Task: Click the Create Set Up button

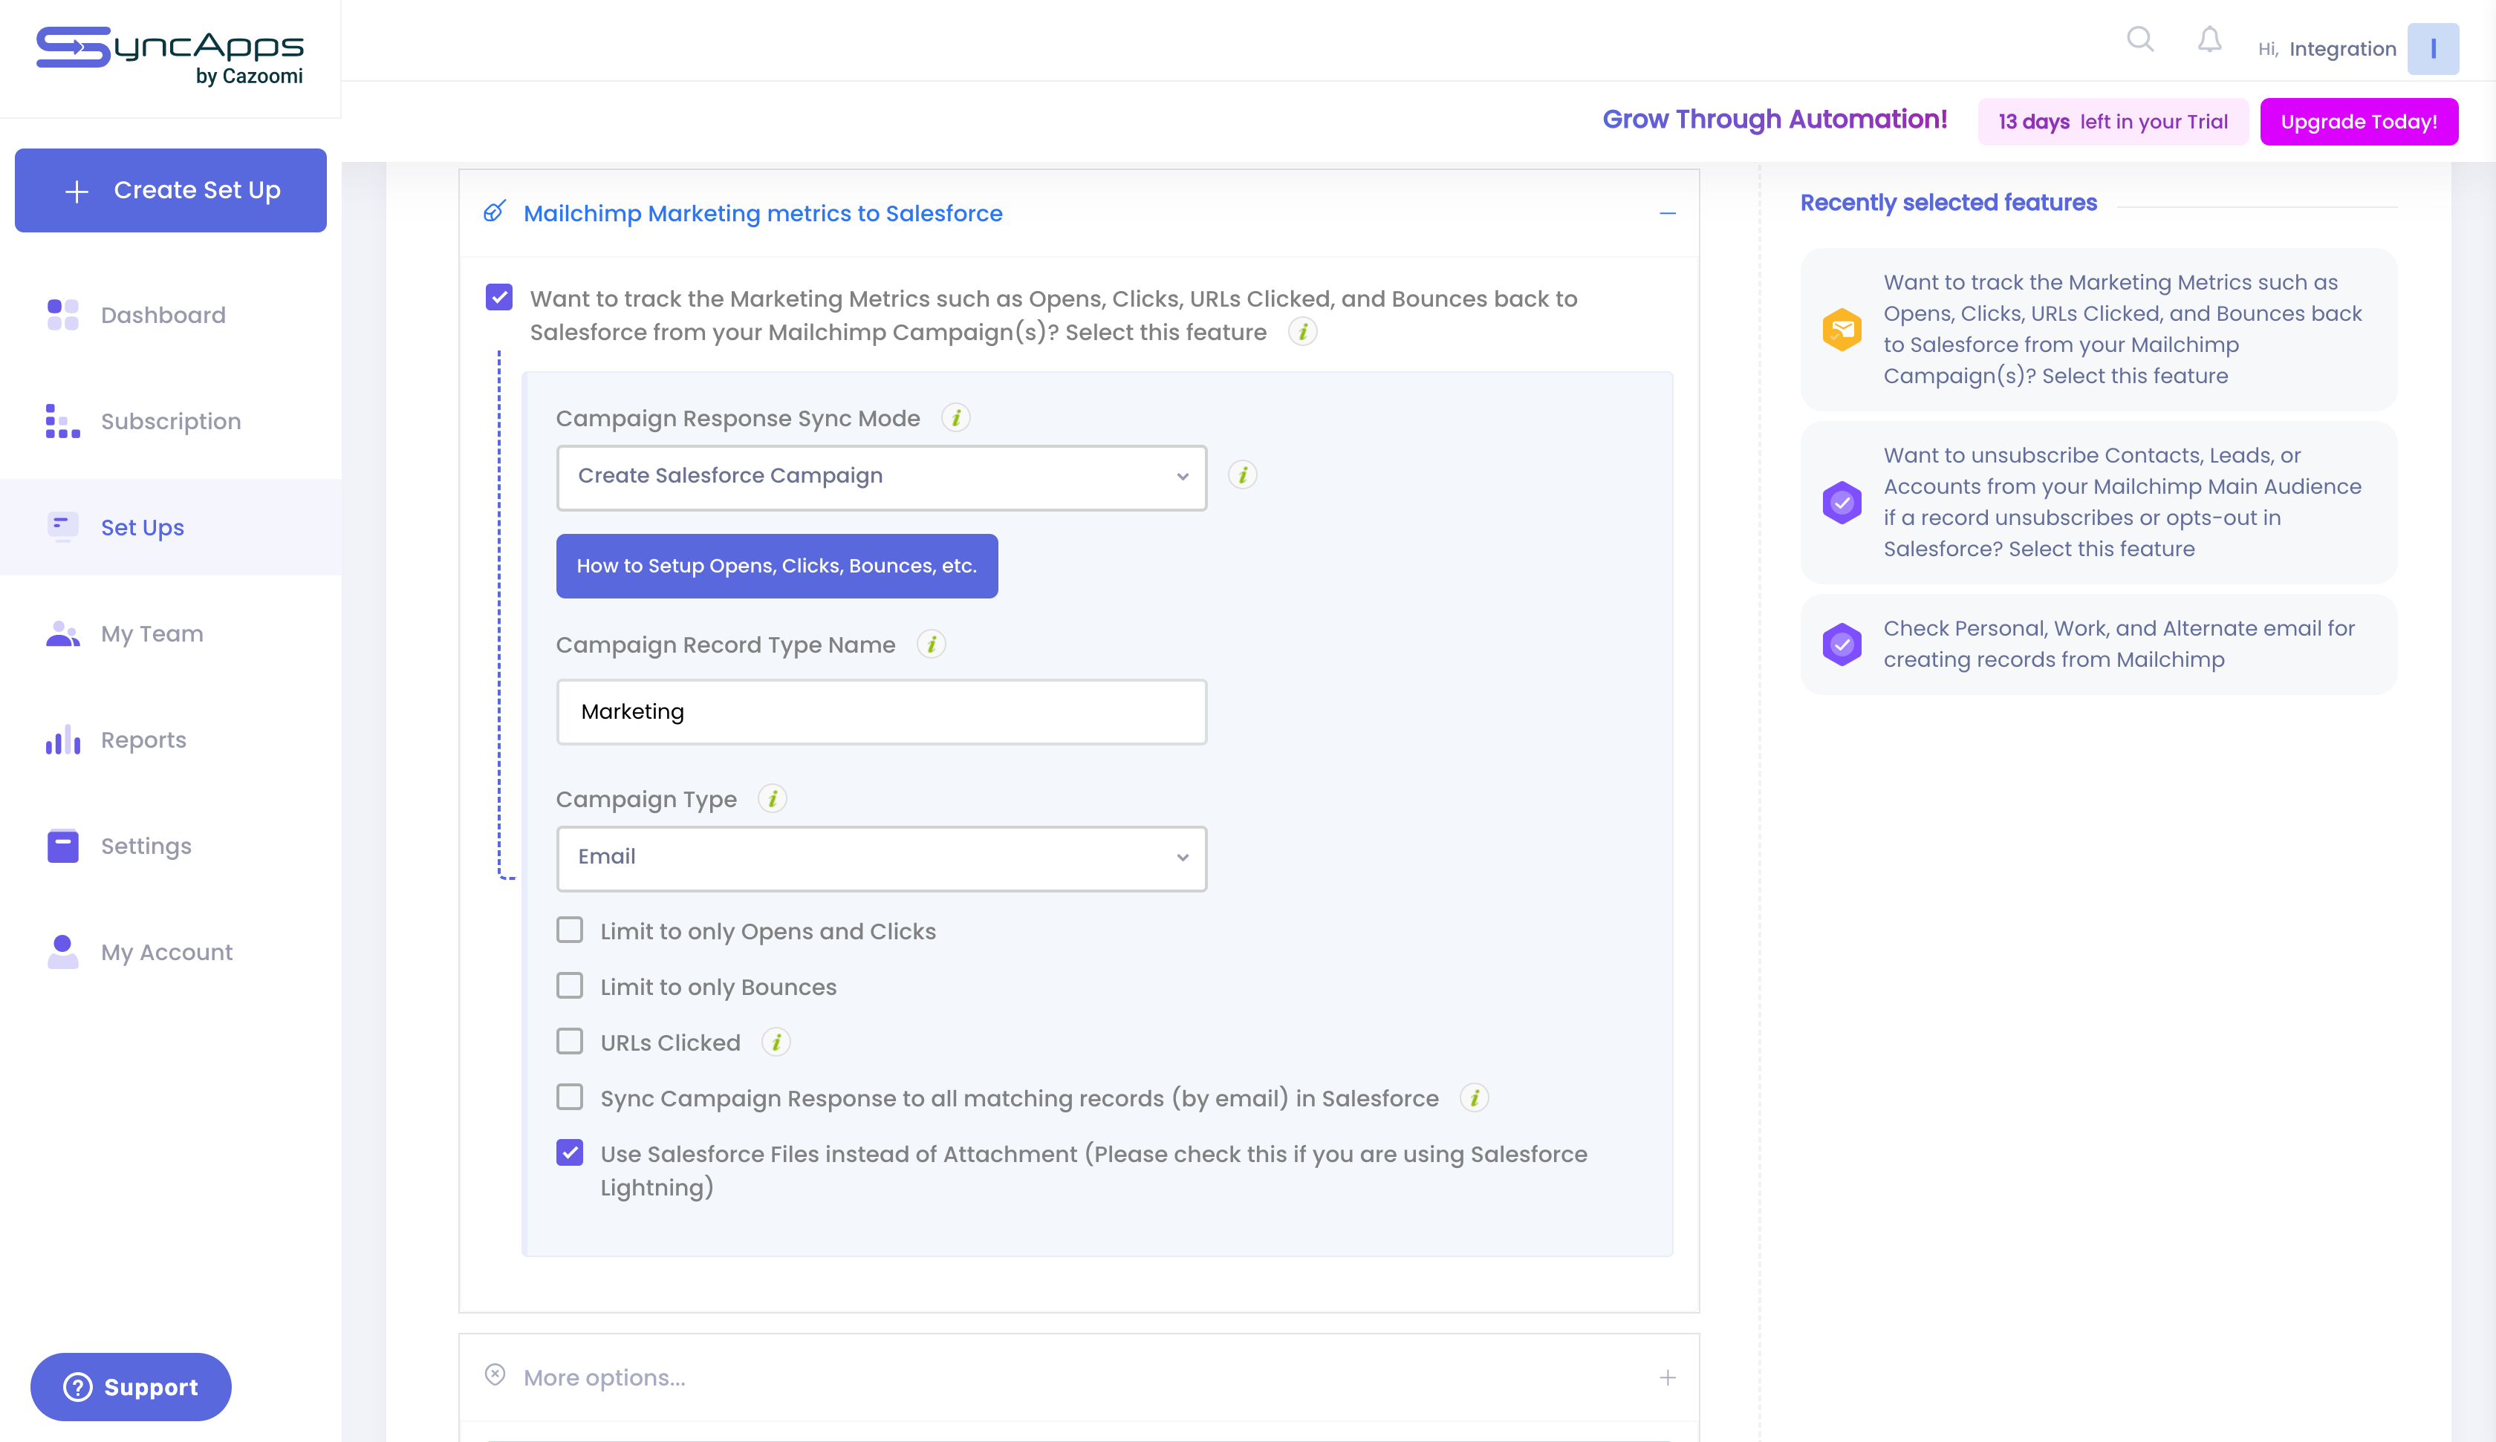Action: (x=170, y=190)
